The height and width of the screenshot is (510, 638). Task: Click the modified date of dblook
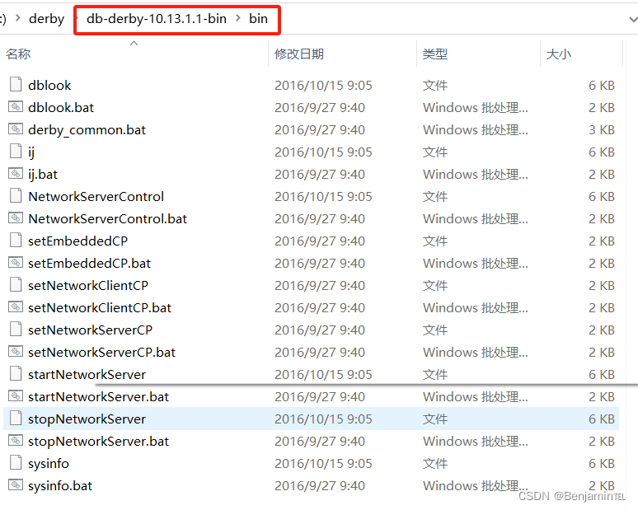click(x=323, y=86)
